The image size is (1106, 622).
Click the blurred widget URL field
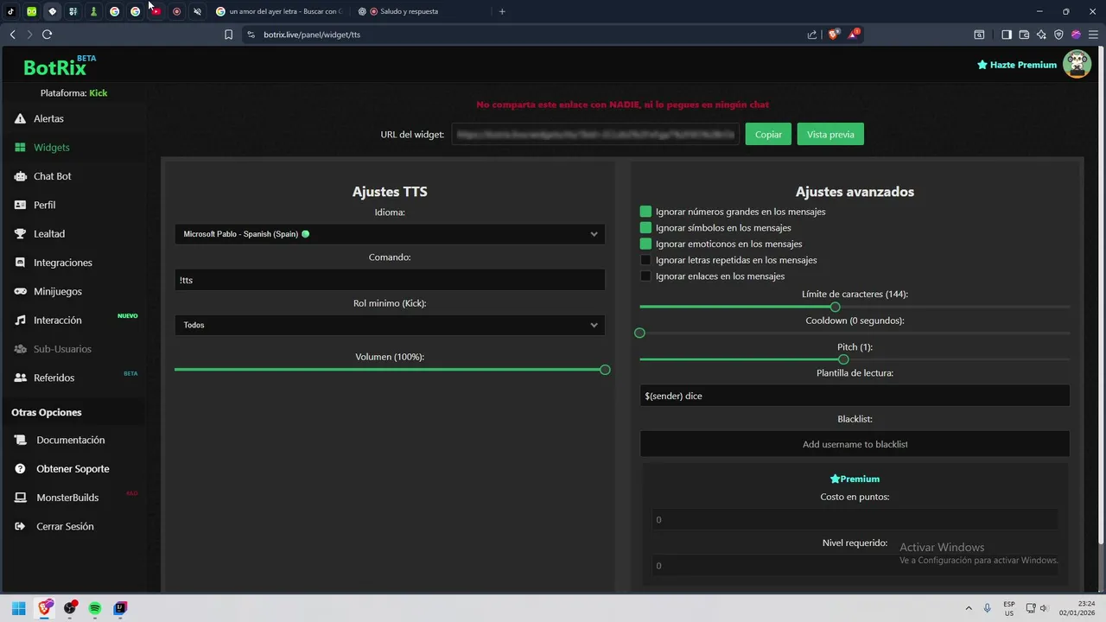click(x=595, y=134)
